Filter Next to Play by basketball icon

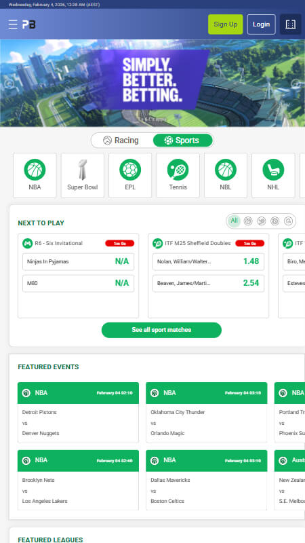pyautogui.click(x=248, y=221)
